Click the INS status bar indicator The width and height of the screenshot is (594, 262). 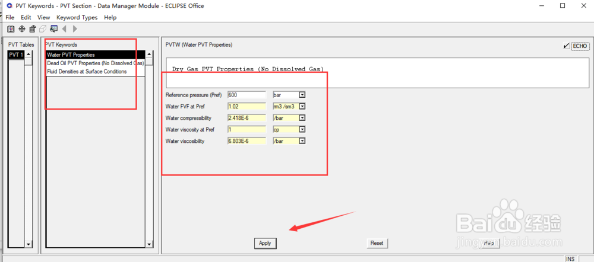570,259
